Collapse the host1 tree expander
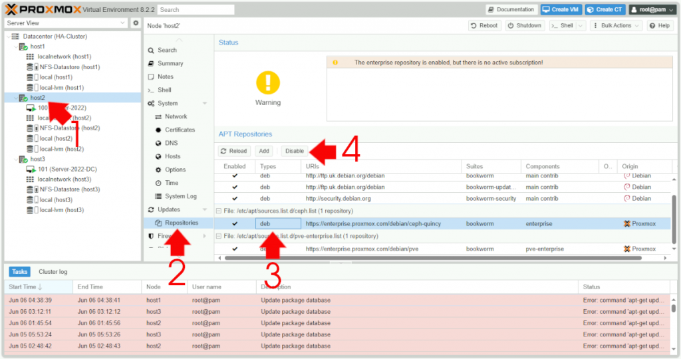 [16, 47]
